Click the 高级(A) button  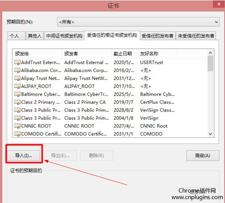[203, 156]
